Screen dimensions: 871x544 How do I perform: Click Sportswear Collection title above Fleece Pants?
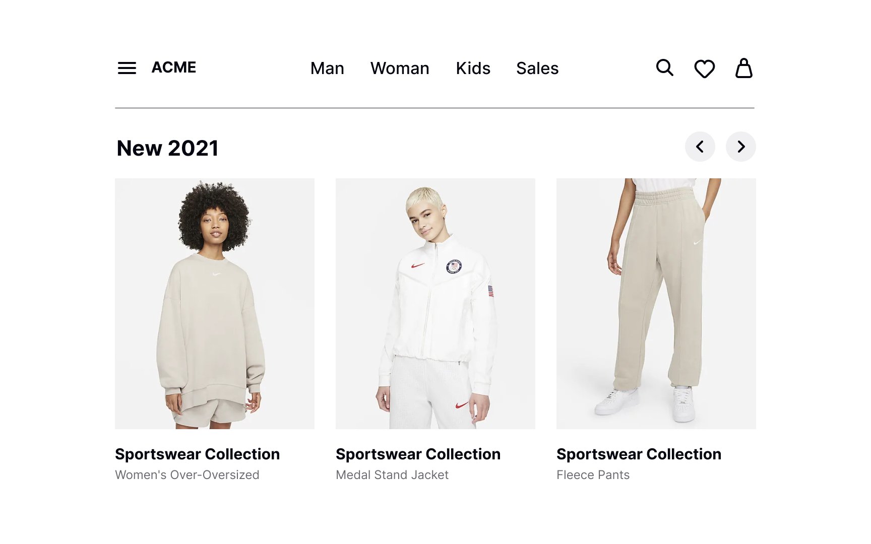pos(639,454)
